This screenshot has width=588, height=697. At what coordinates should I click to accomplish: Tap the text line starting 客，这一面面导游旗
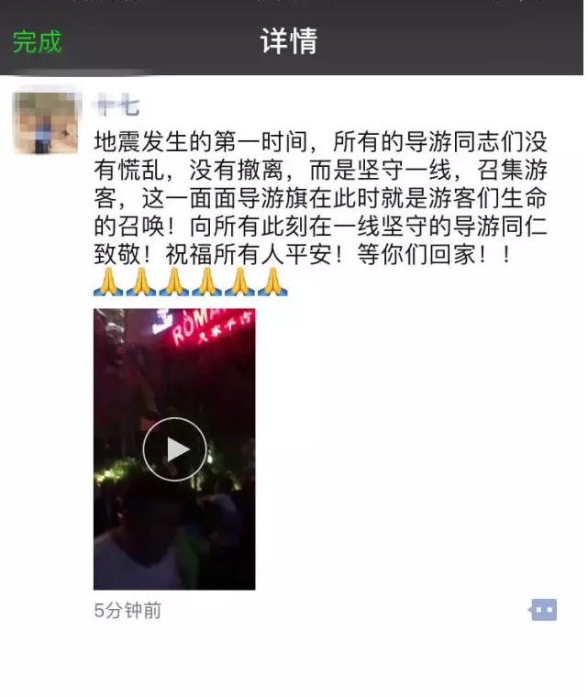320,198
